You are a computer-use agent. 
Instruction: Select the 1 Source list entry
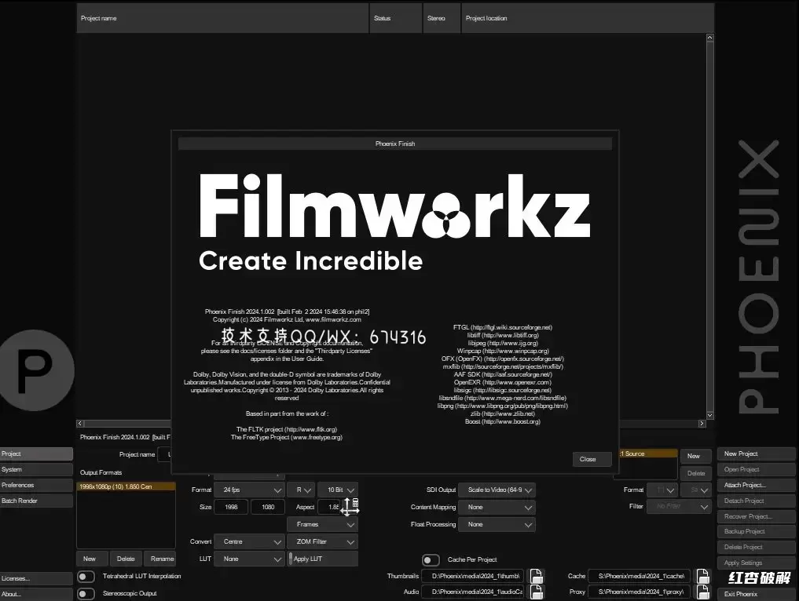coord(647,454)
